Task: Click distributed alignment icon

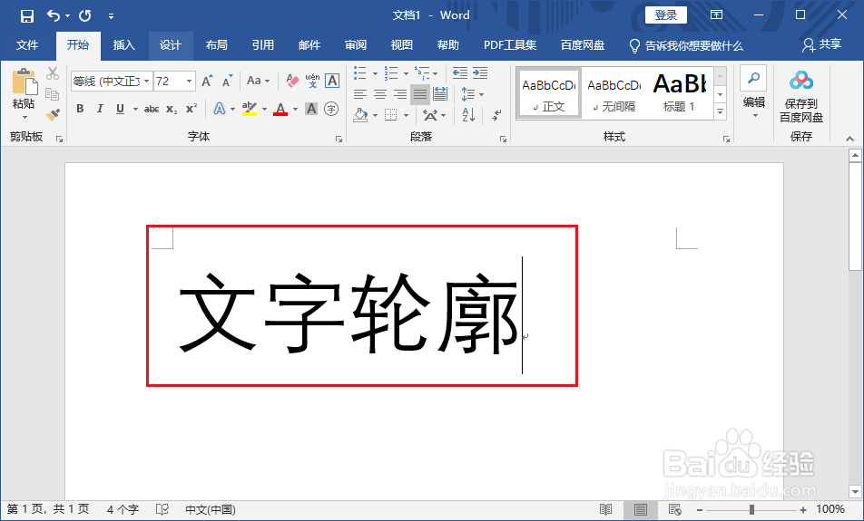Action: [439, 94]
